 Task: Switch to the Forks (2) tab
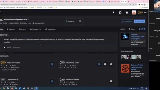pyautogui.click(x=22, y=29)
